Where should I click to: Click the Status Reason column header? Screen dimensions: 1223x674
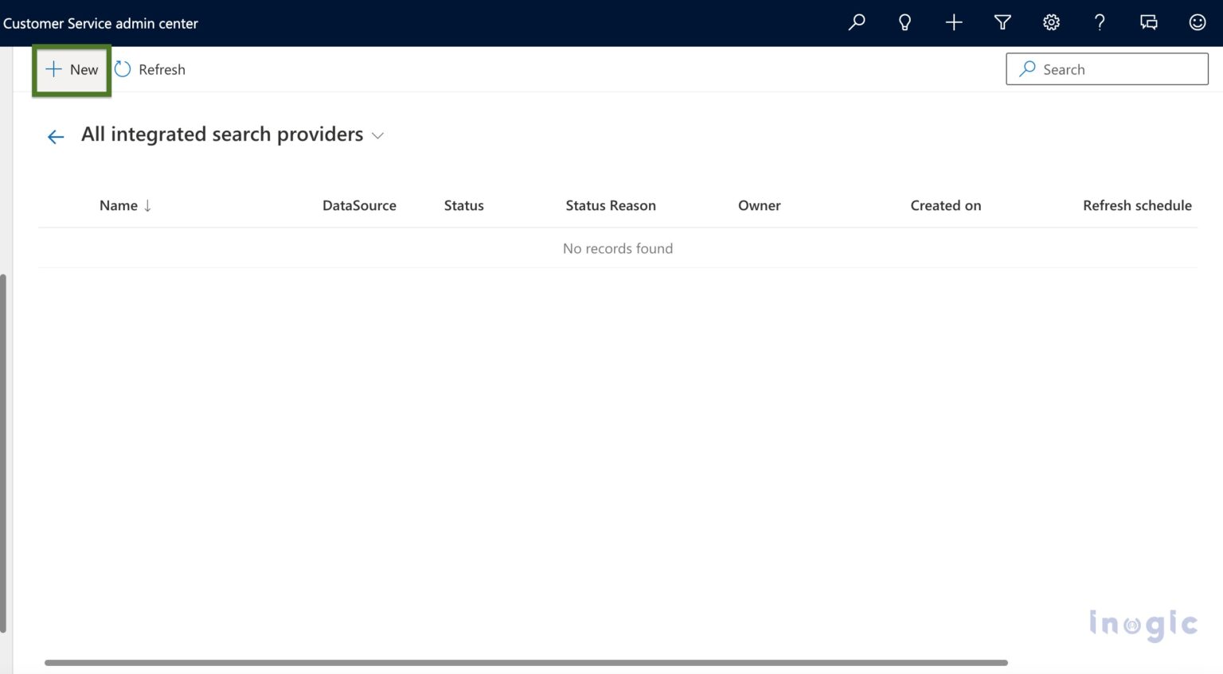[x=610, y=205]
